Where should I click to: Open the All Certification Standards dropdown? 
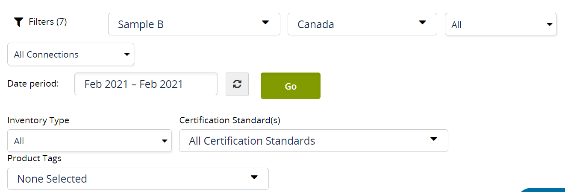[x=313, y=141]
